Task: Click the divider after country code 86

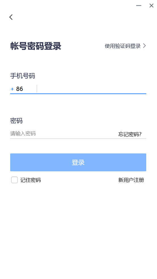Action: (37, 89)
